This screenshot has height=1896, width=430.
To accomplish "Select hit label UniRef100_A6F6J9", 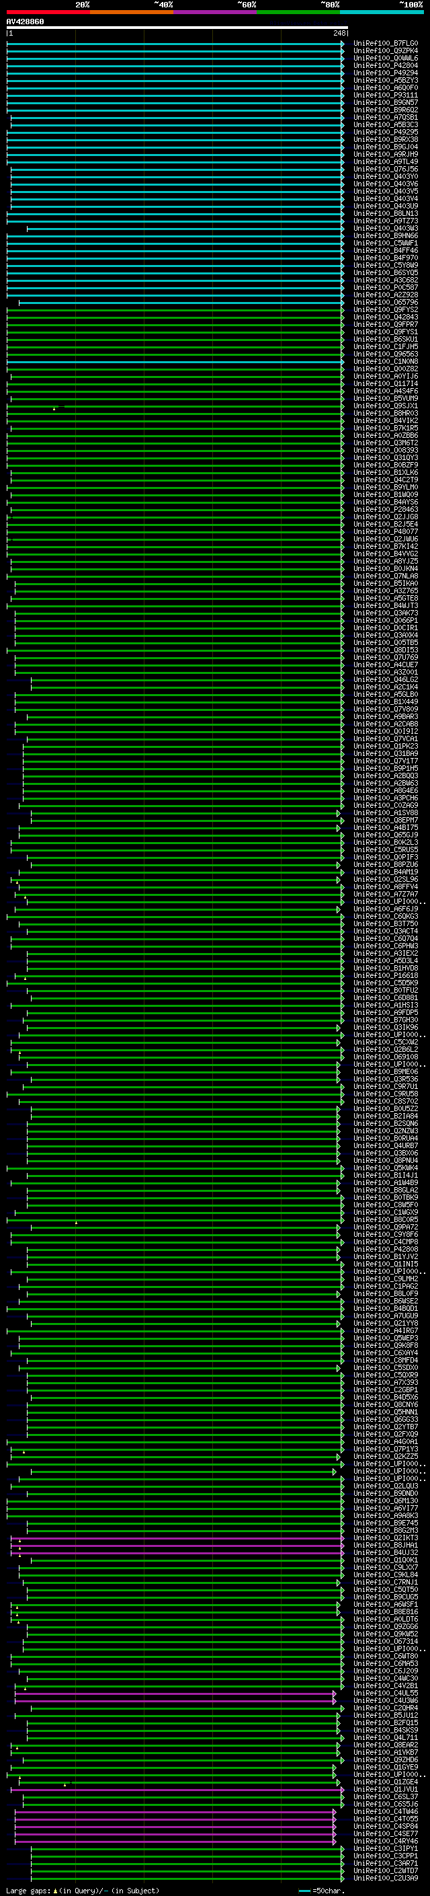I will [386, 909].
